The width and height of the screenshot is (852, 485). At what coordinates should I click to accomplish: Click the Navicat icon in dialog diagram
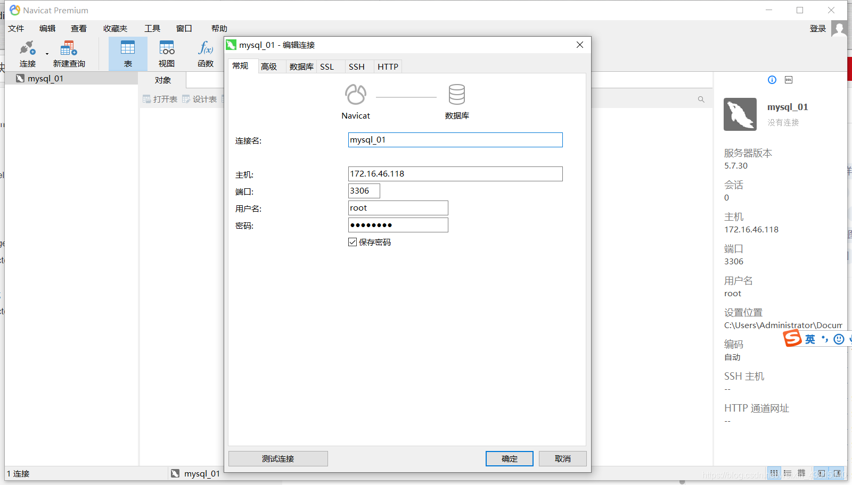(356, 95)
